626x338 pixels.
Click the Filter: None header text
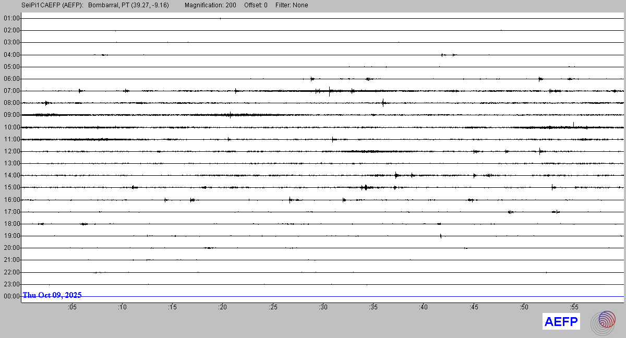292,5
